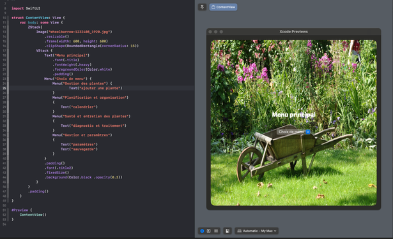Click the import SwiftUI code line
393x239 pixels.
[26, 8]
